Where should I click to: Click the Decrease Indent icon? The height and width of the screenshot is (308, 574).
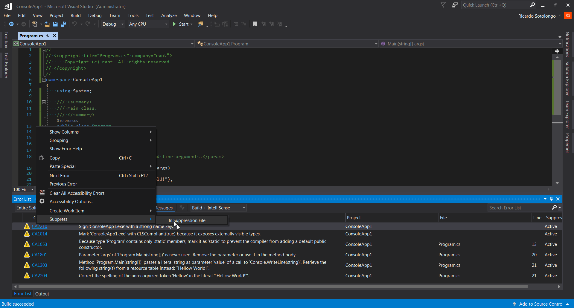(x=236, y=24)
